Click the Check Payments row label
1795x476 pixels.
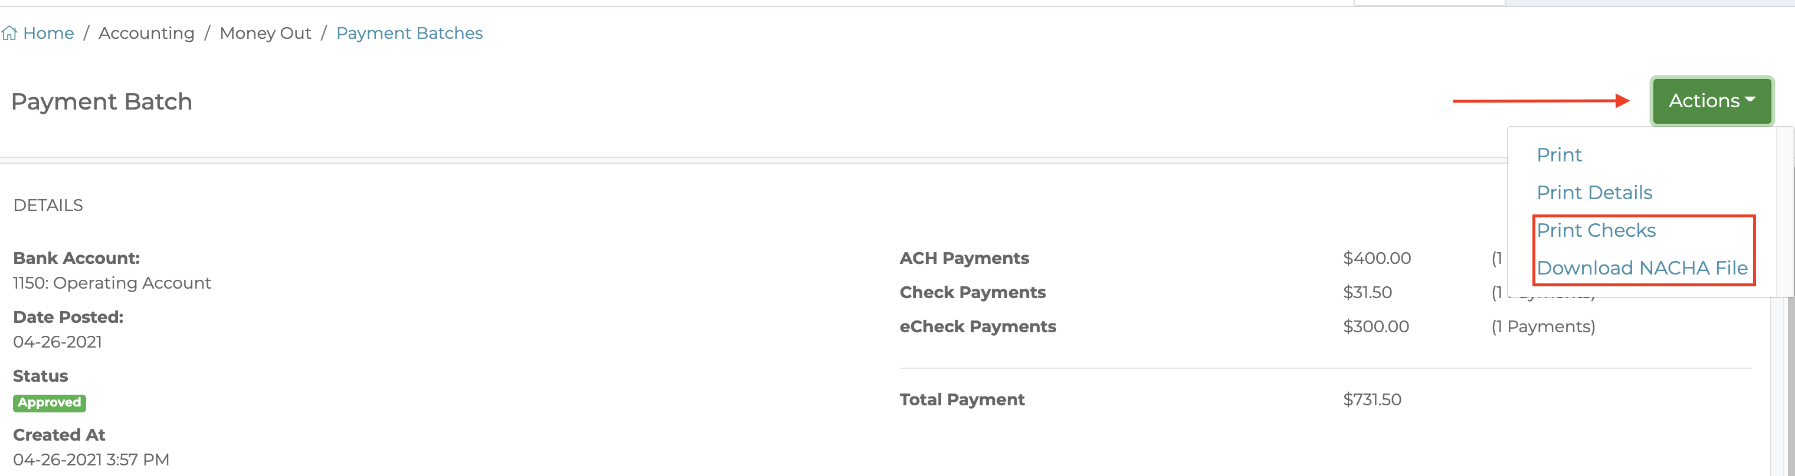click(x=972, y=292)
